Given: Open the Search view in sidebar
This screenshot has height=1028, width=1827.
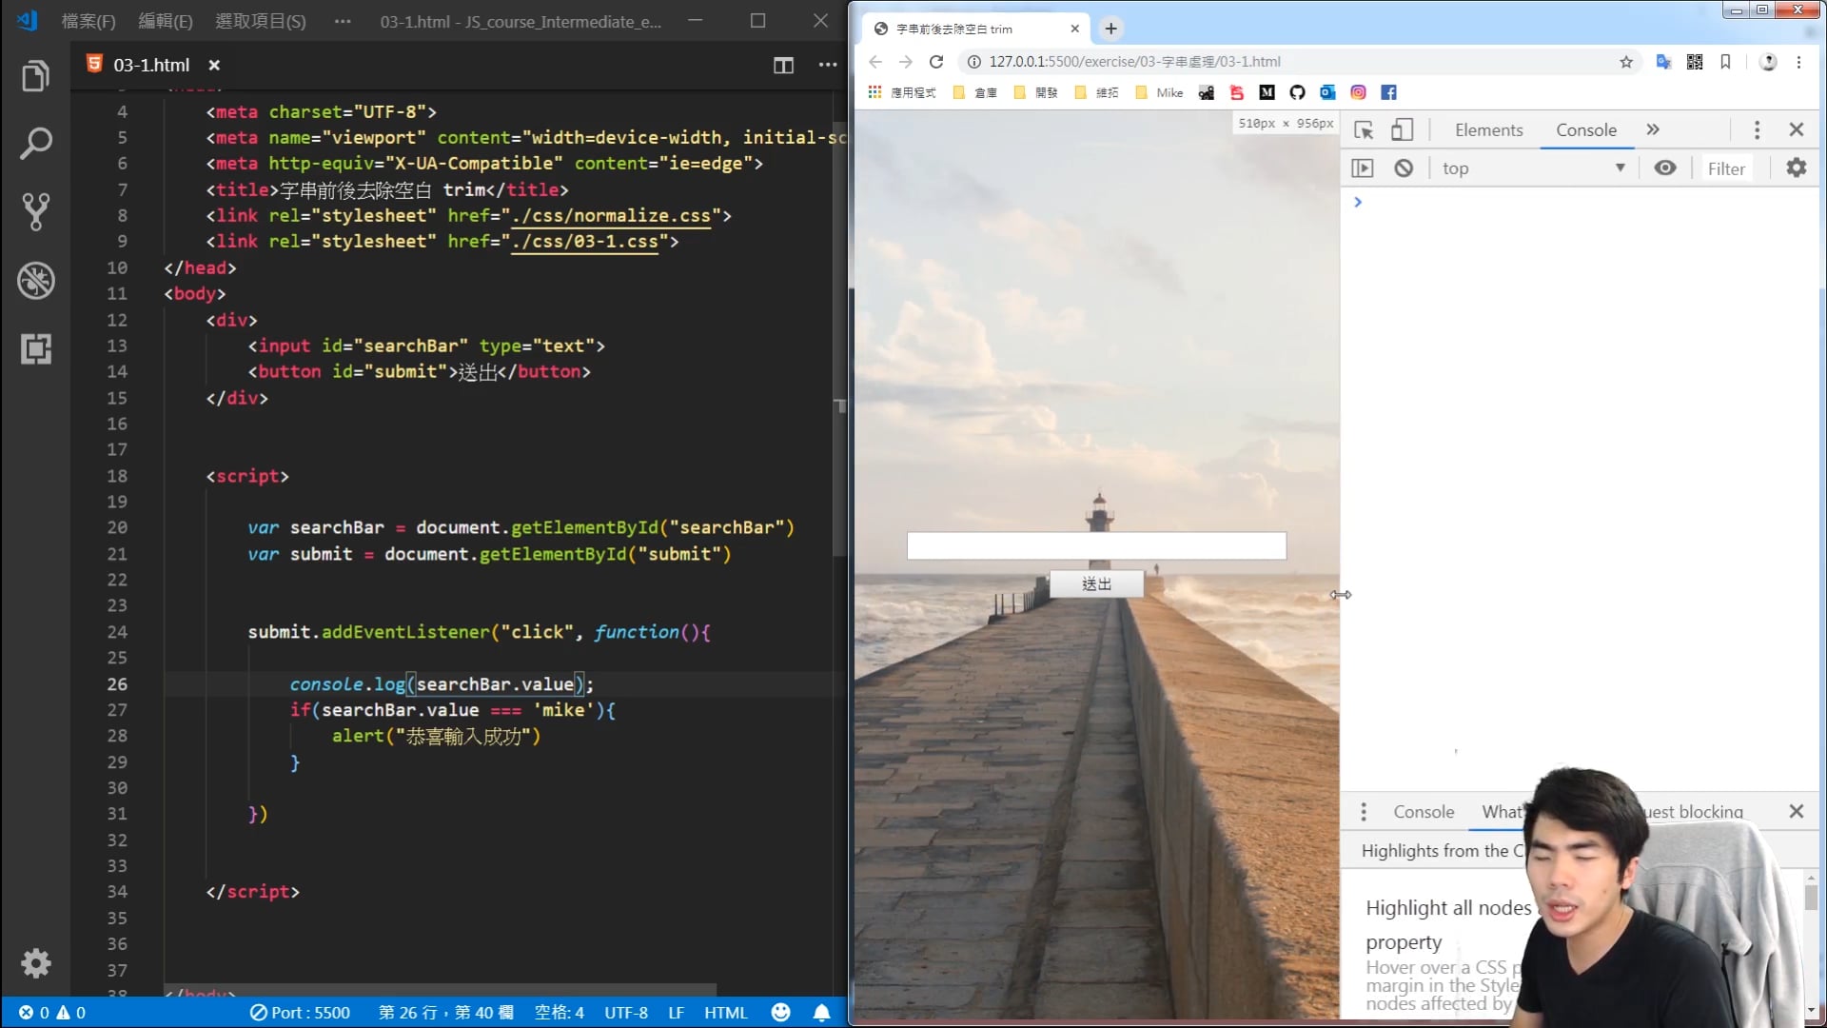Looking at the screenshot, I should click(35, 144).
